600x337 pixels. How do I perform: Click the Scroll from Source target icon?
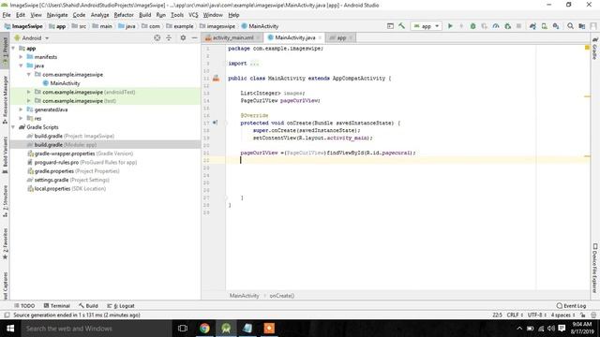[157, 37]
